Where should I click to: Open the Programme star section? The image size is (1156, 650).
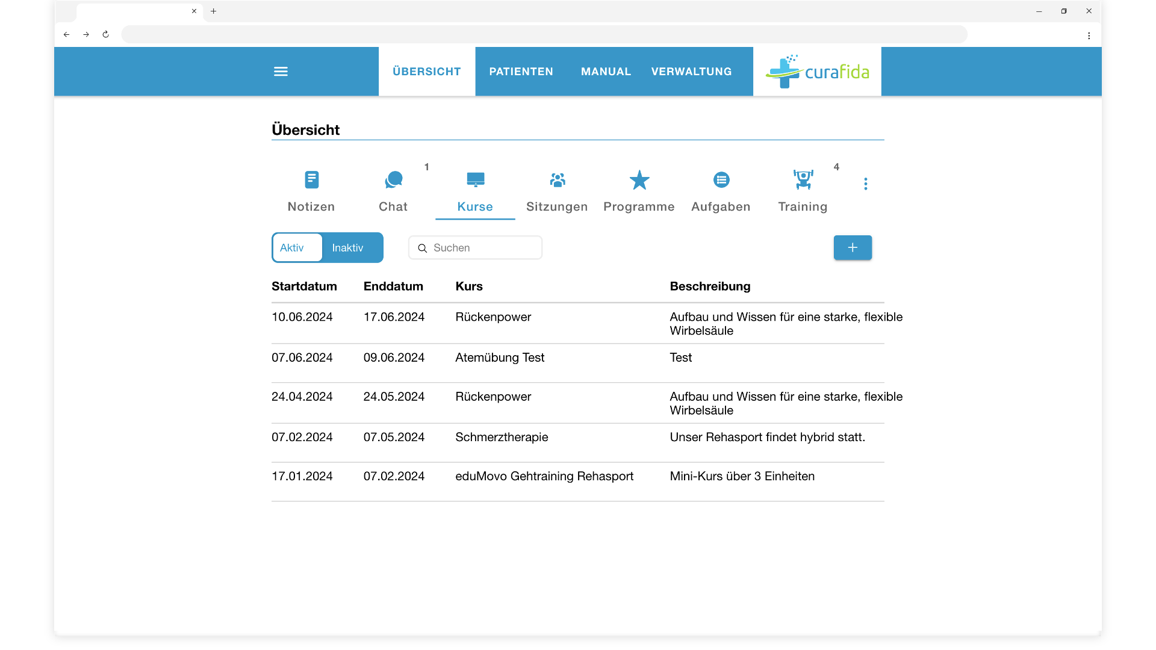pyautogui.click(x=639, y=191)
